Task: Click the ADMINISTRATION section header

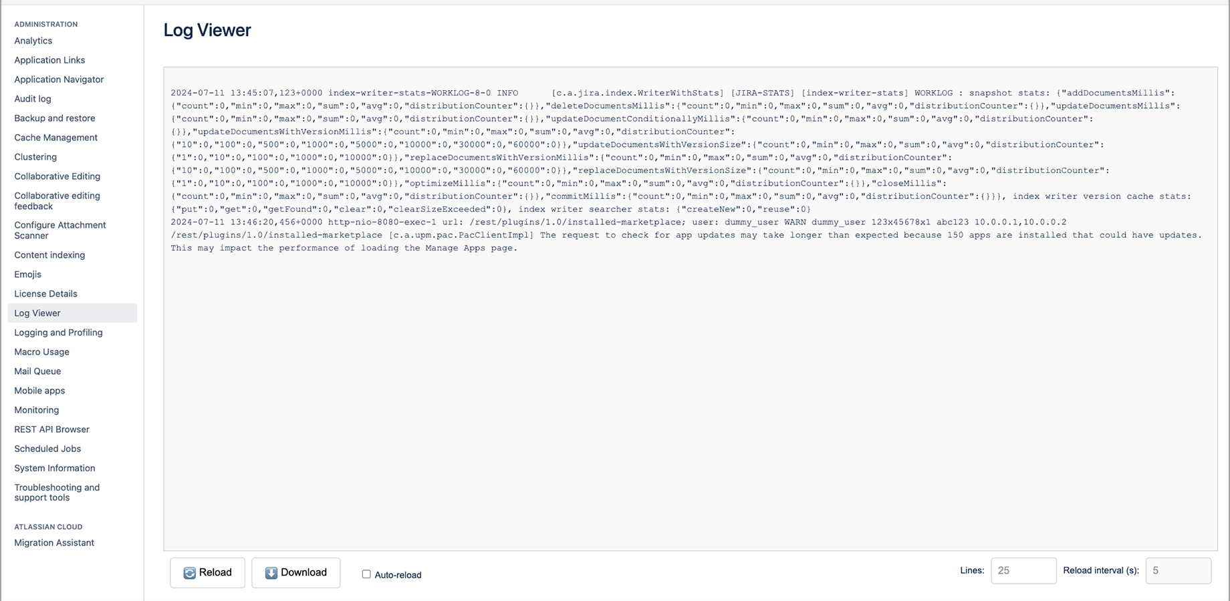Action: click(46, 24)
